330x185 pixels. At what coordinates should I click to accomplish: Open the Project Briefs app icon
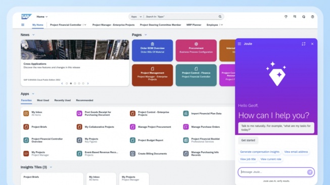26,127
